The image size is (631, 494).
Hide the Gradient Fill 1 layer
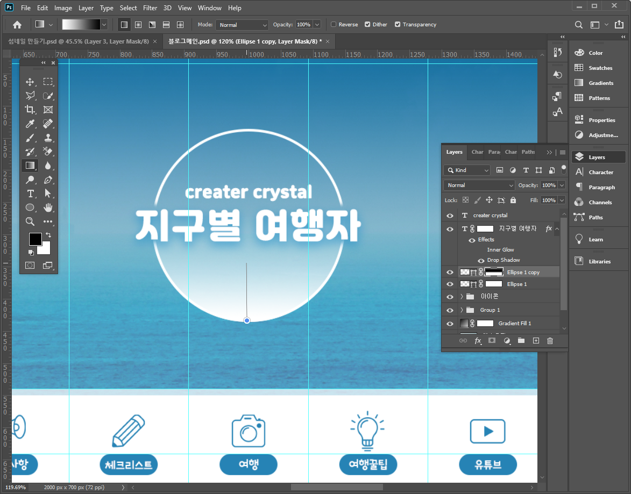(x=450, y=324)
